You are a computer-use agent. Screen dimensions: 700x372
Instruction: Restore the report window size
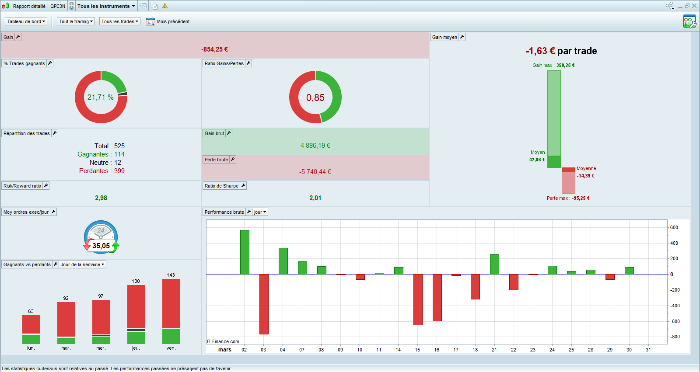(687, 6)
